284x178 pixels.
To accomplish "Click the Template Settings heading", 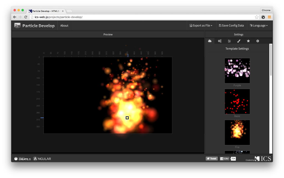I will pos(237,49).
